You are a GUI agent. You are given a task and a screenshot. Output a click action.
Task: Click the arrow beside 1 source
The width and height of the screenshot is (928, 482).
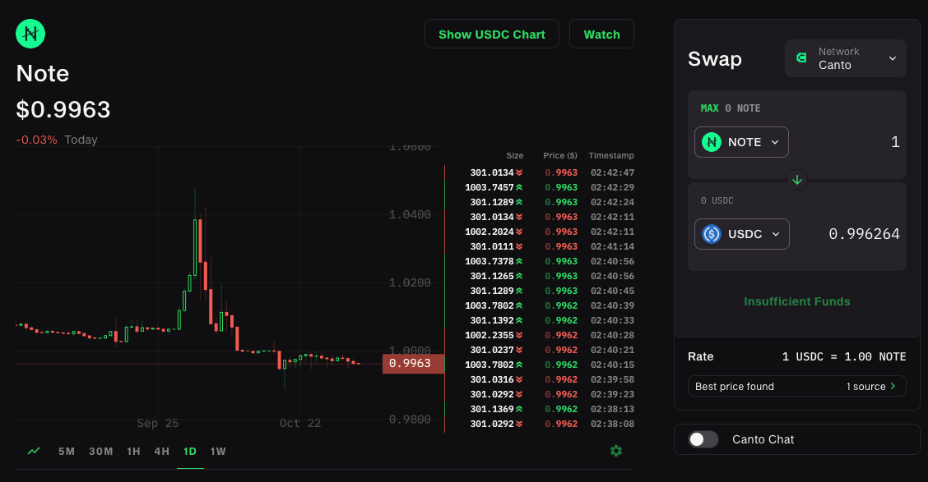(893, 386)
